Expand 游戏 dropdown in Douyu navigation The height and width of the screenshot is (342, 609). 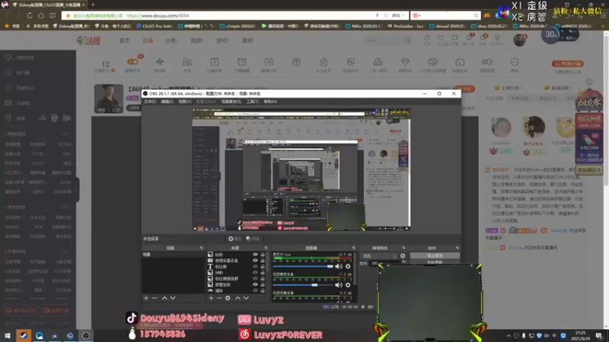pyautogui.click(x=223, y=40)
